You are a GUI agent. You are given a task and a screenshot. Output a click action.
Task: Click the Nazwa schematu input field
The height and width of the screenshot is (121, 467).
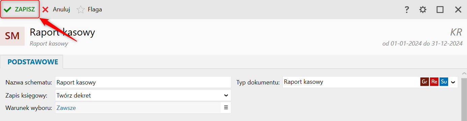coord(143,82)
